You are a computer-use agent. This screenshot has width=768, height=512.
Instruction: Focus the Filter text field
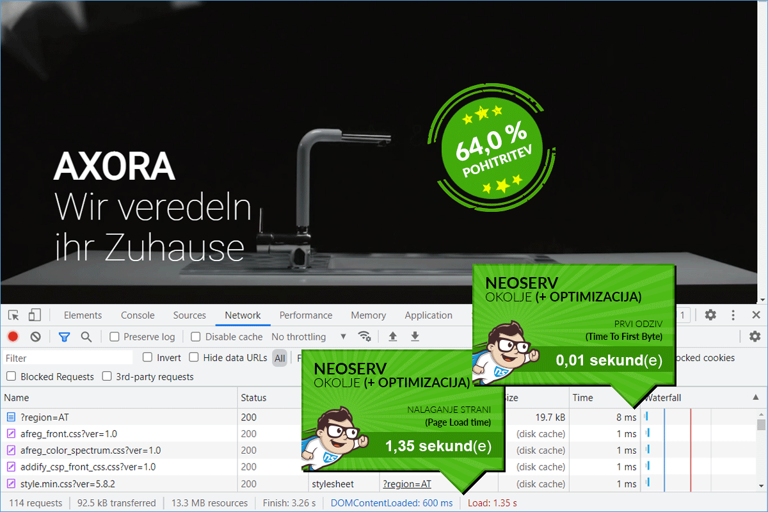(x=67, y=358)
